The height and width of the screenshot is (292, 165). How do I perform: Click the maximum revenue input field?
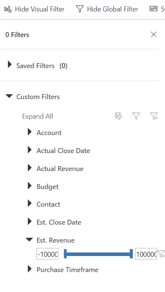[146, 254]
